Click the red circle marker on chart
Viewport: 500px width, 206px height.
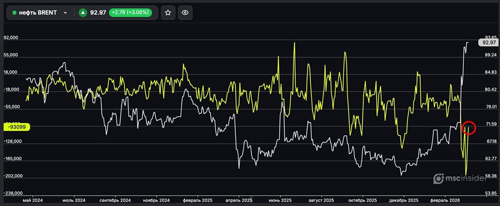point(468,128)
